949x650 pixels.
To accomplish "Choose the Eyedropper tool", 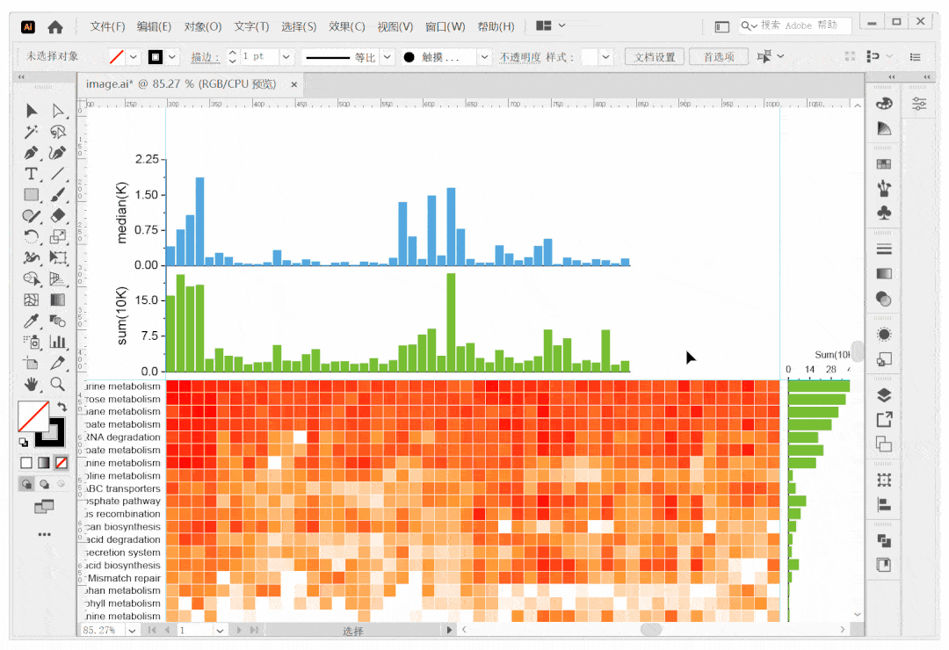I will point(32,321).
